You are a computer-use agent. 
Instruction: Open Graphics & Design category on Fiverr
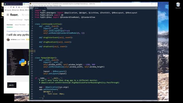(16, 20)
